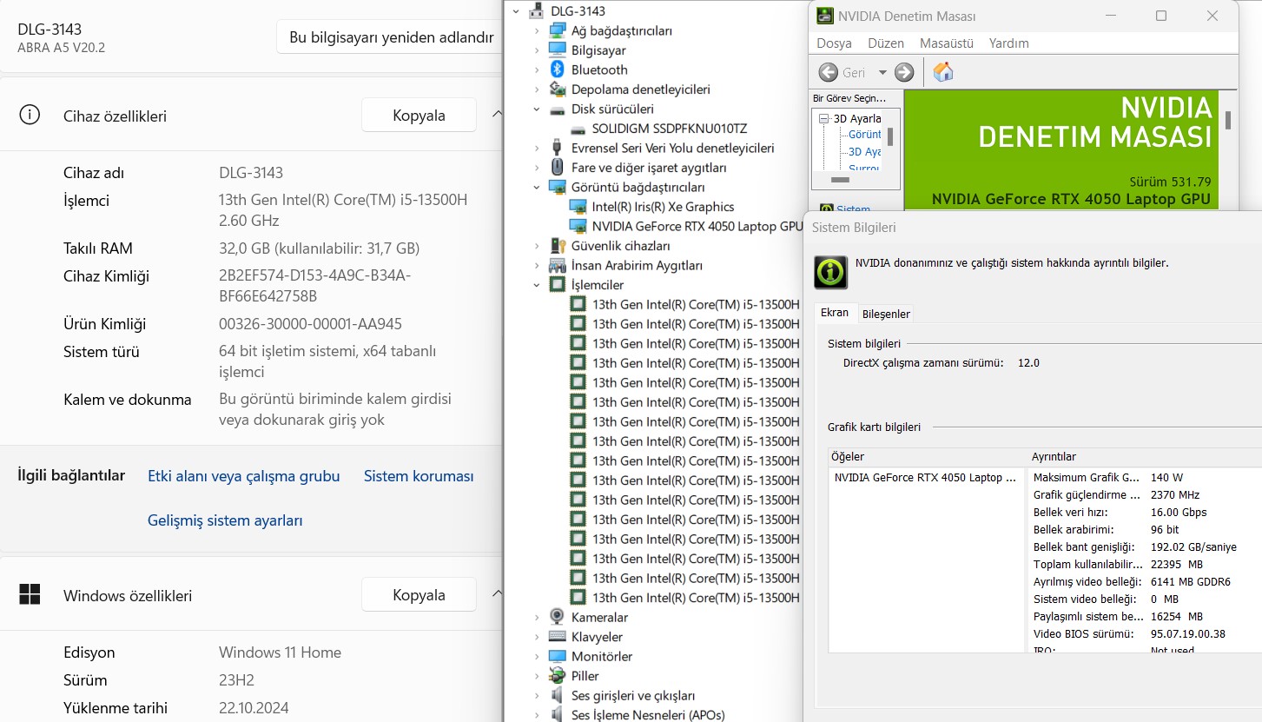Click the Klavyeler keyboard icon
Image resolution: width=1262 pixels, height=722 pixels.
point(557,637)
